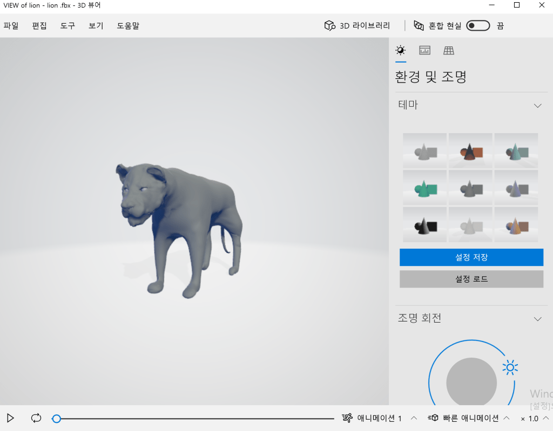Viewport: 553px width, 431px height.
Task: Click the sun handle on light rotation dial
Action: pos(510,367)
